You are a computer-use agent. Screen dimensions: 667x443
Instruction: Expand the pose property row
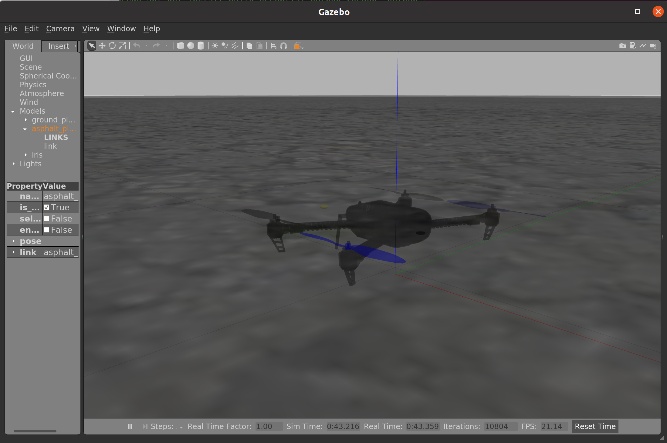point(14,241)
